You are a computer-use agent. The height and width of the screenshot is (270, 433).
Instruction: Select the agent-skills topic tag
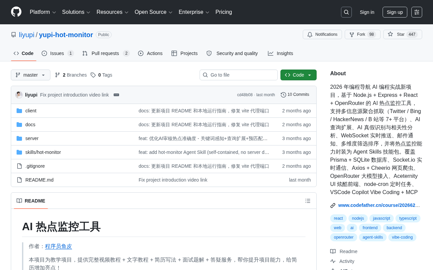click(x=373, y=237)
